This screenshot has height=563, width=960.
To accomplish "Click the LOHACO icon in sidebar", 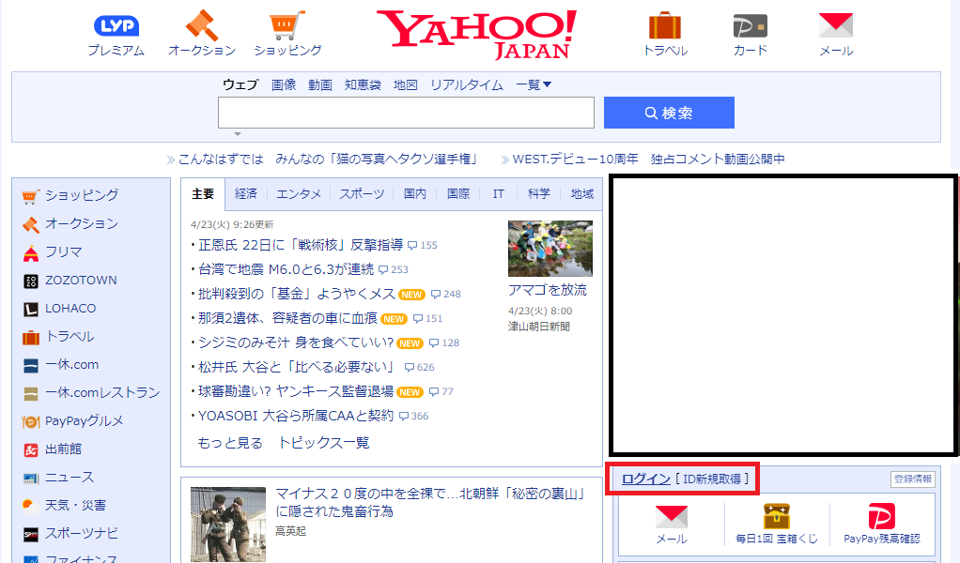I will [x=31, y=310].
